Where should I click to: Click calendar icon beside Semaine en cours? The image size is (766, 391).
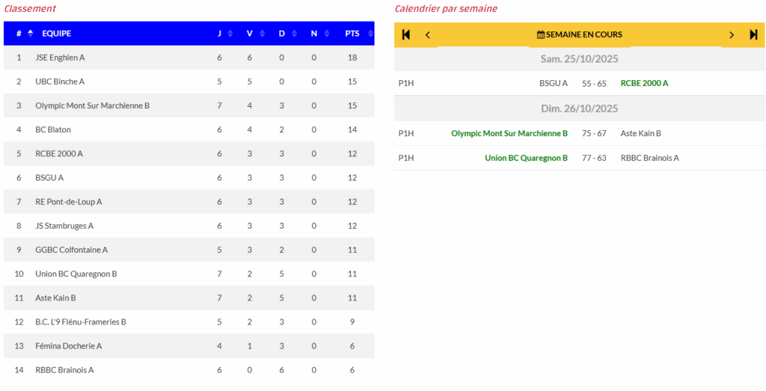click(x=541, y=34)
